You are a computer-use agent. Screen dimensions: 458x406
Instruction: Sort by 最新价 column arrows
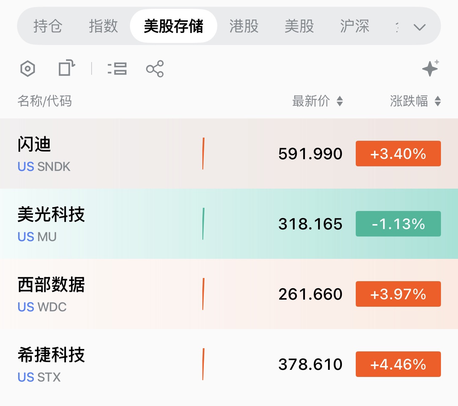tap(340, 101)
